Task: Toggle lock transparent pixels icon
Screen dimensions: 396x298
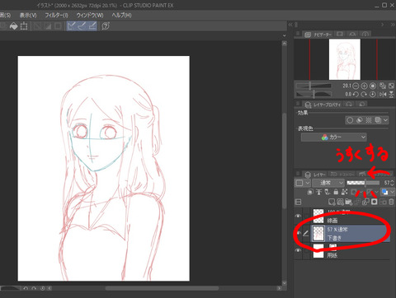Action: tap(344, 192)
